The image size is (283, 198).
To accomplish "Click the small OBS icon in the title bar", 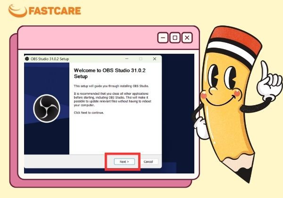I will coord(27,59).
